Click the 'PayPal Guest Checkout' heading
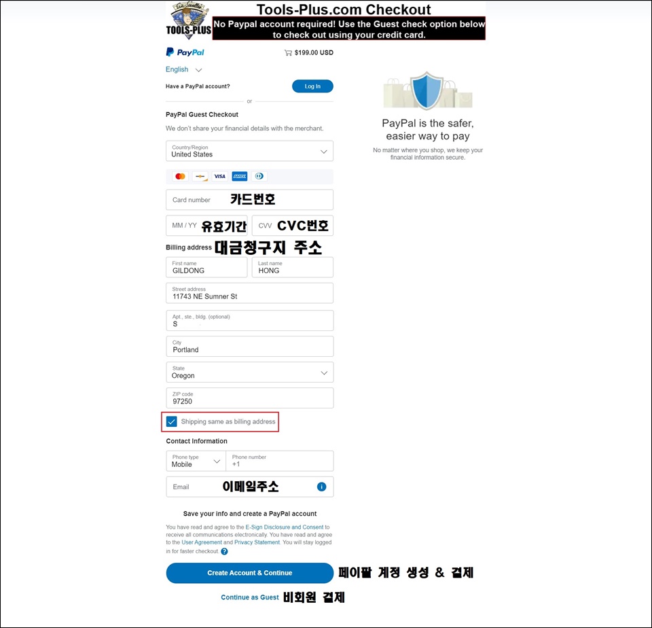The height and width of the screenshot is (628, 652). click(x=202, y=114)
